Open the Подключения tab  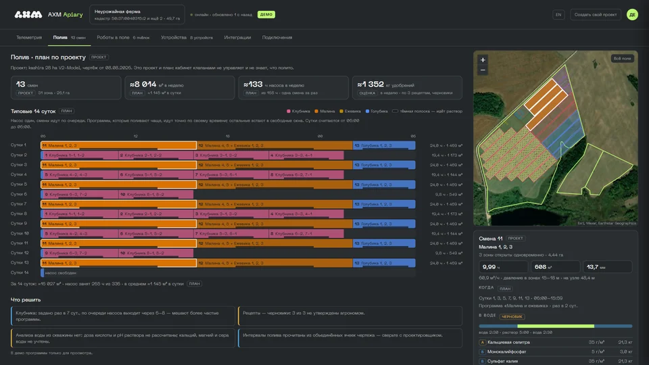coord(277,37)
